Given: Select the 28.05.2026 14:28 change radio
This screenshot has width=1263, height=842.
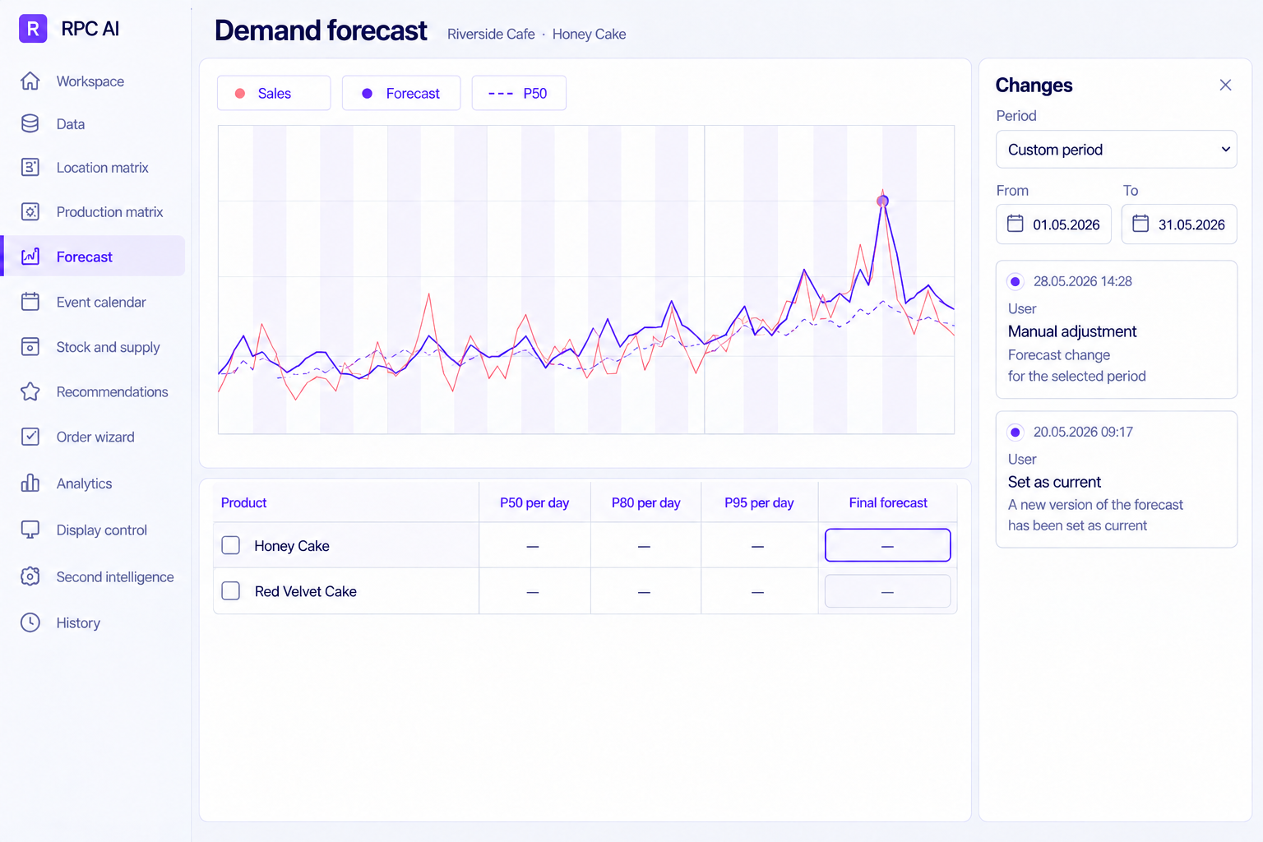Looking at the screenshot, I should click(x=1015, y=282).
